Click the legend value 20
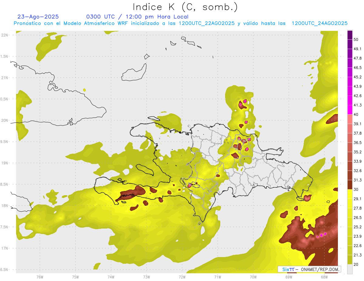 [357, 264]
